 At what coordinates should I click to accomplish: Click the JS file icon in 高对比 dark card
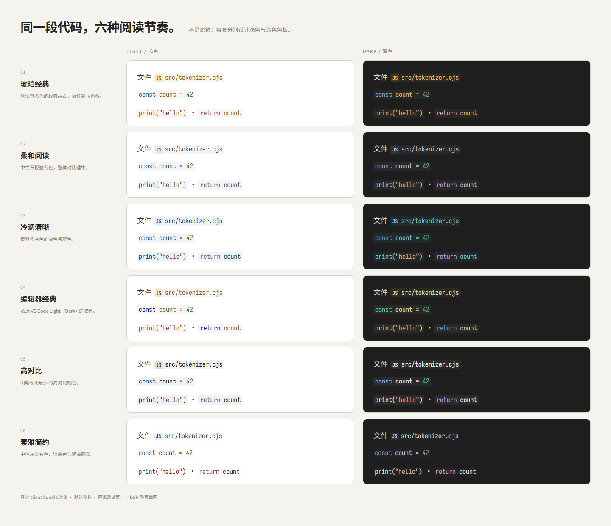[395, 365]
